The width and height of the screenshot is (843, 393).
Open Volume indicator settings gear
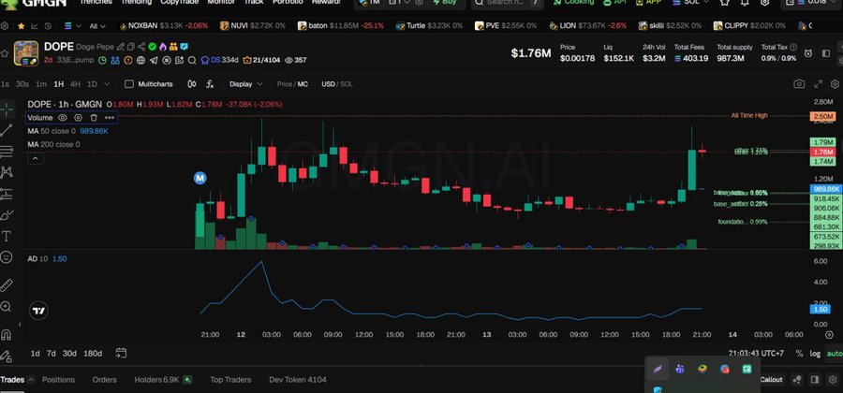[78, 118]
